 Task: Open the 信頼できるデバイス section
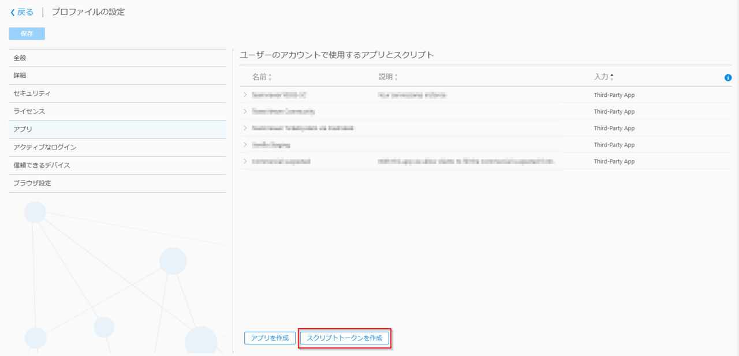[42, 165]
